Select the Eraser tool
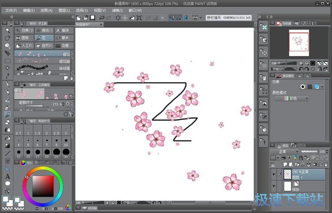Image resolution: width=332 pixels, height=213 pixels. pos(8,122)
